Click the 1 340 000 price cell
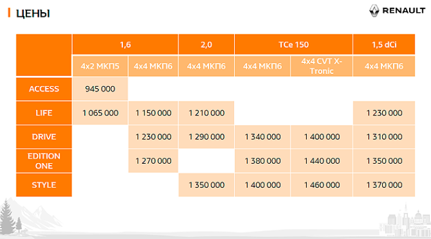 262,137
